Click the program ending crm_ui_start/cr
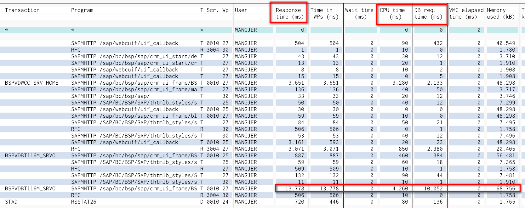Viewport: 525px width, 208px height. click(134, 63)
